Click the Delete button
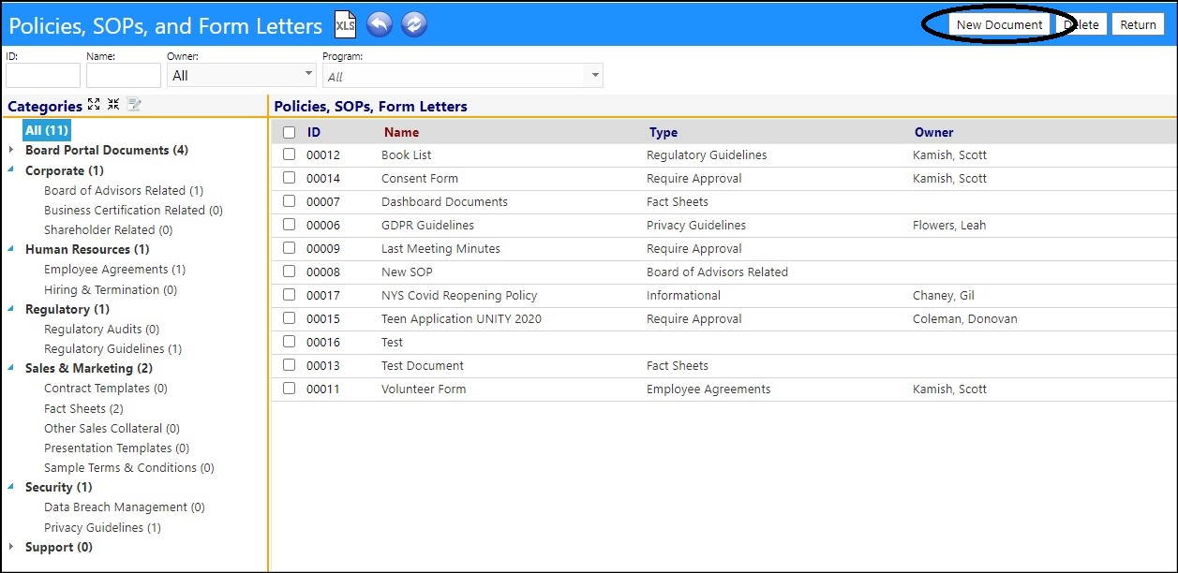This screenshot has height=573, width=1178. tap(1081, 24)
